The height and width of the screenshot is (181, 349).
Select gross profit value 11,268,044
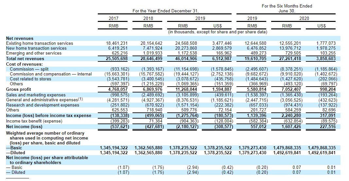pyautogui.click(x=186, y=90)
